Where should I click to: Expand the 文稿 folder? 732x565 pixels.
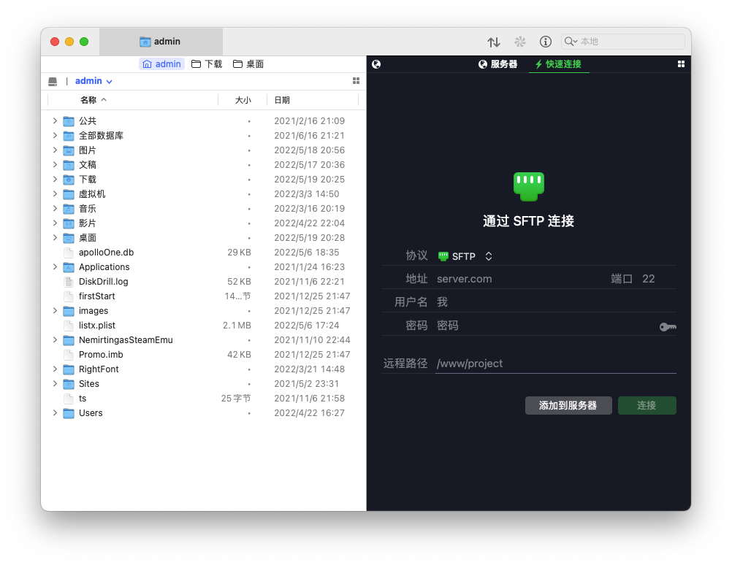click(x=55, y=165)
